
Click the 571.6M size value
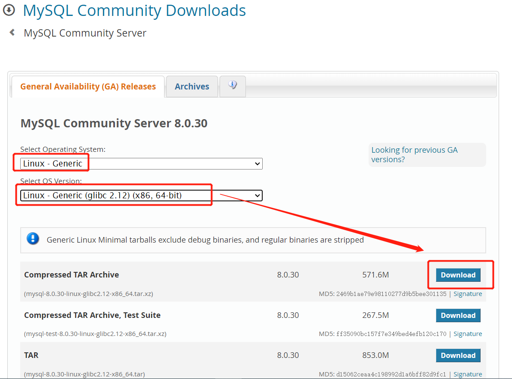375,274
